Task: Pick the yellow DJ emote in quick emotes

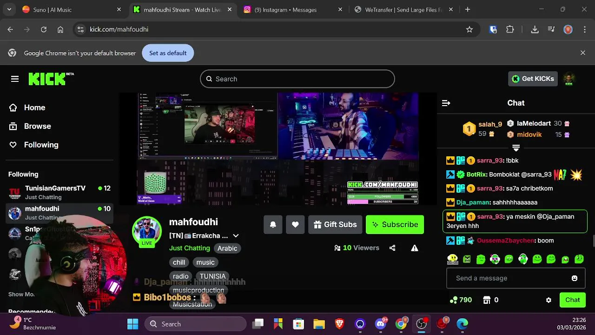Action: [452, 259]
